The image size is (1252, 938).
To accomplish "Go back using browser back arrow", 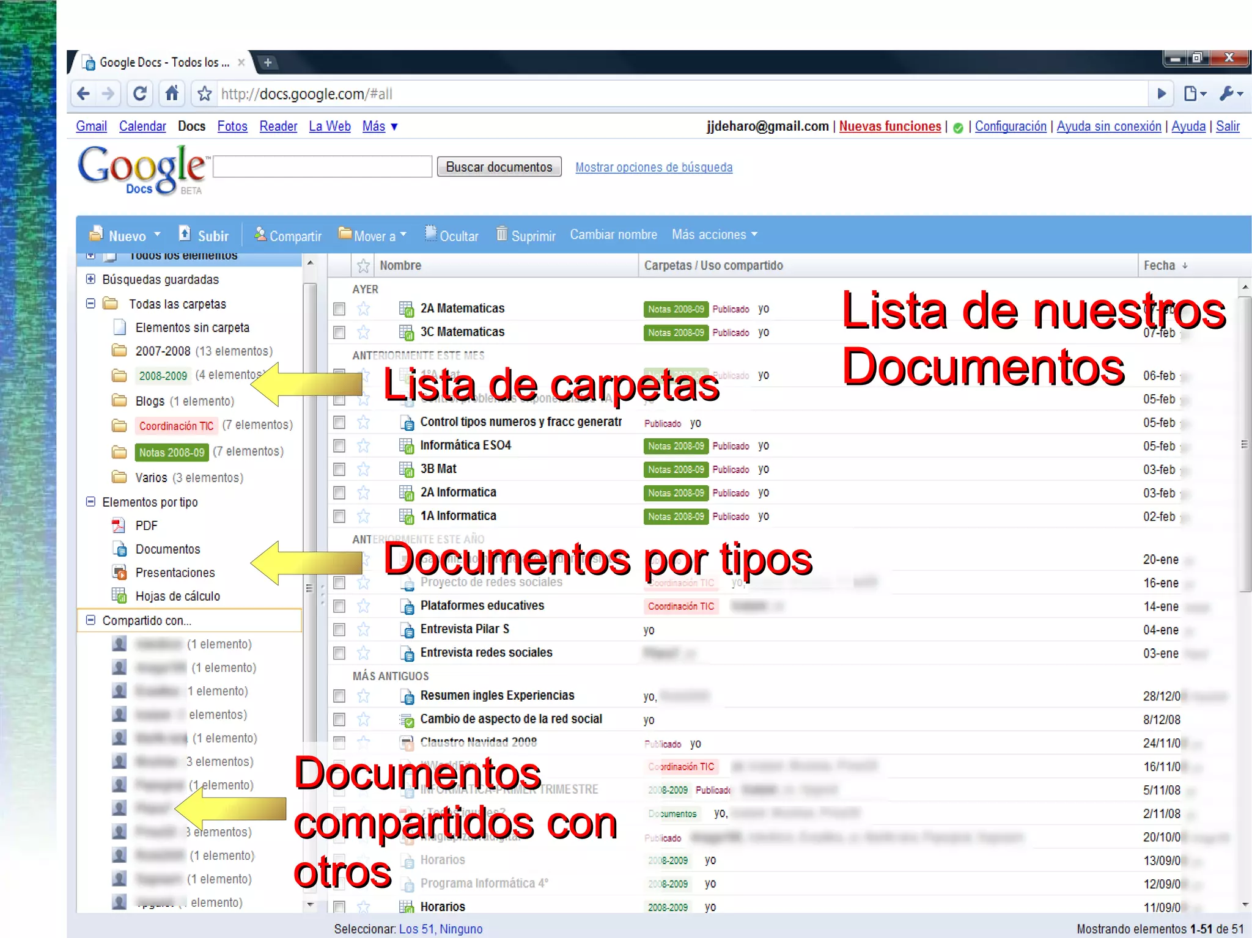I will 83,93.
